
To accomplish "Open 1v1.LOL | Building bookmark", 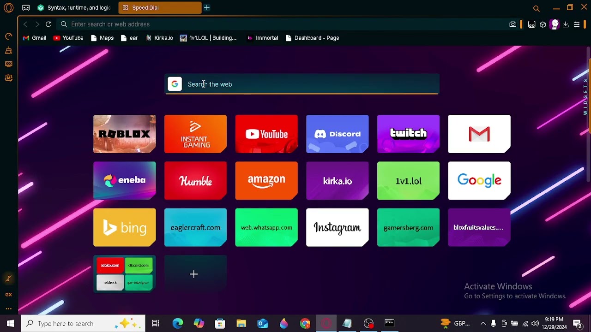I will click(x=208, y=38).
